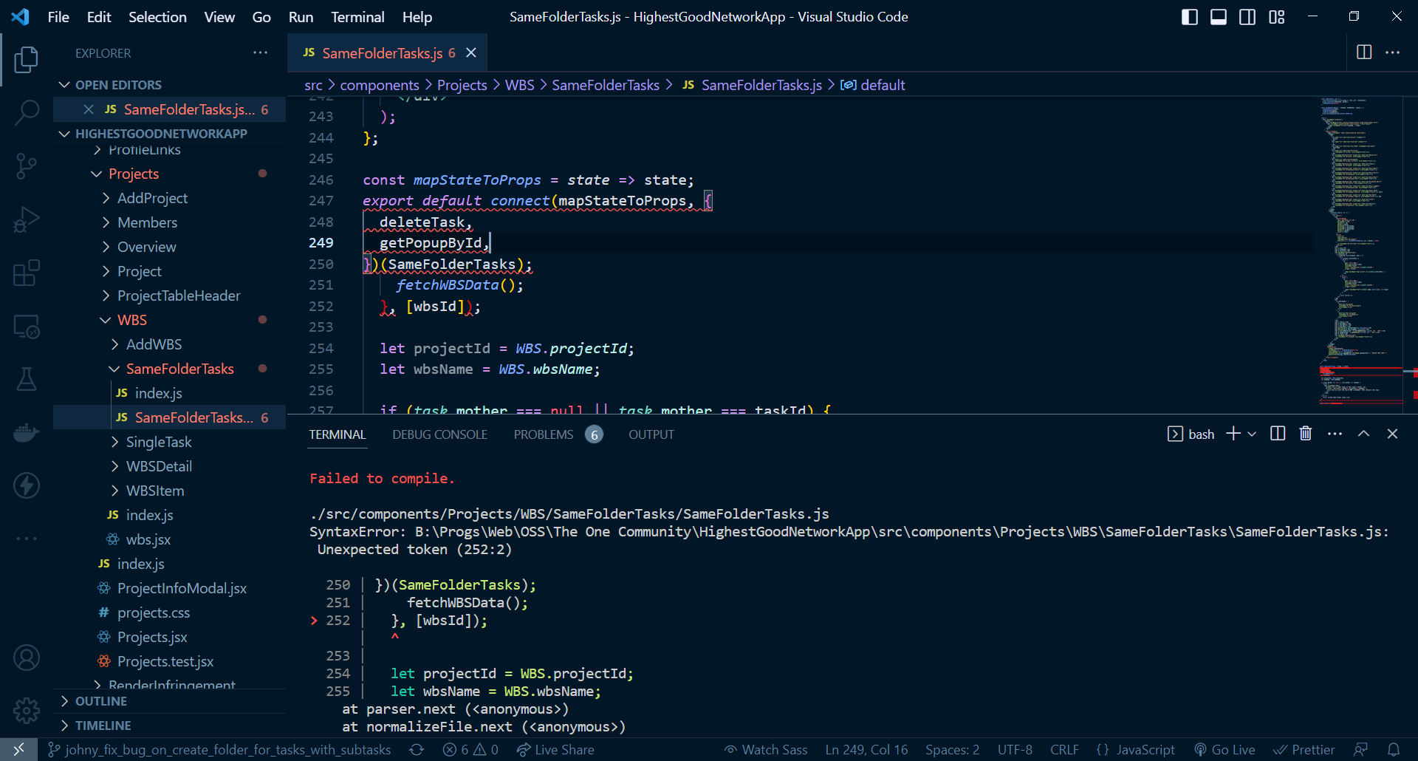Image resolution: width=1418 pixels, height=761 pixels.
Task: Open Explorer Views and More Actions ellipsis
Action: click(x=260, y=52)
